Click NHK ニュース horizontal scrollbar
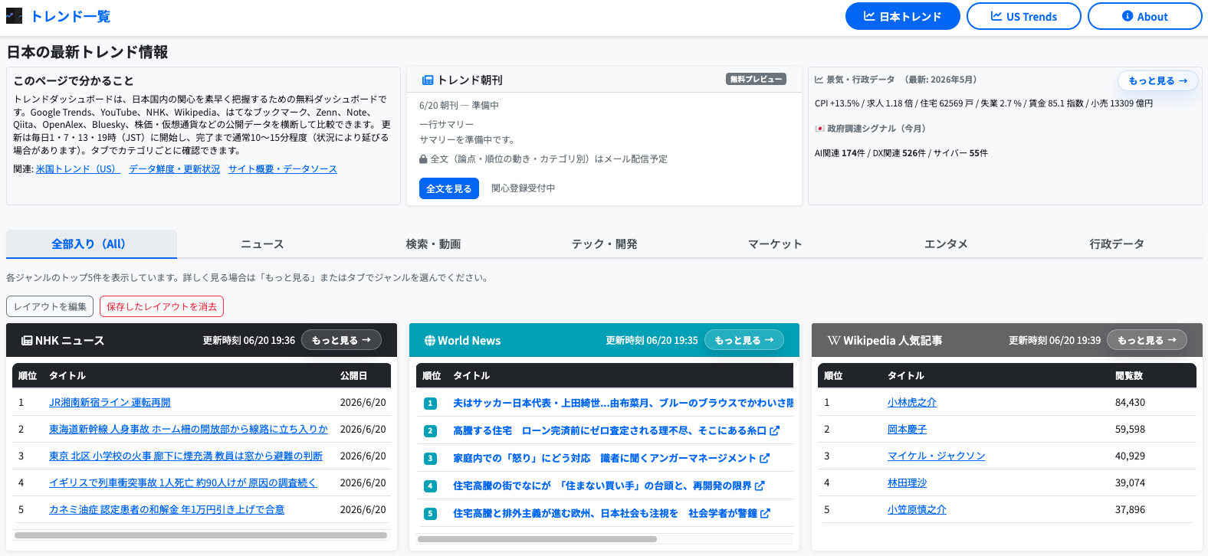 click(x=202, y=535)
